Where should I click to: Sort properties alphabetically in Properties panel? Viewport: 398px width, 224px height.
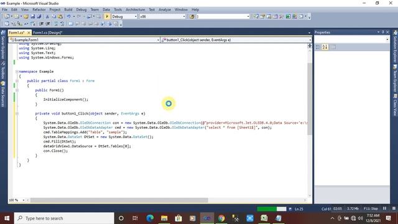coord(325,47)
